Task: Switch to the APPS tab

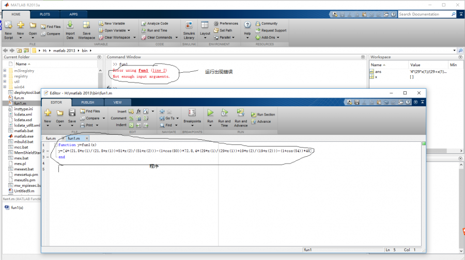Action: [73, 14]
